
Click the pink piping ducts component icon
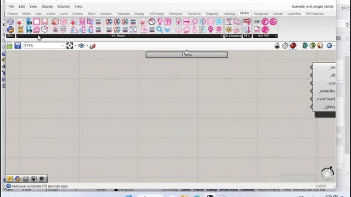coord(90,22)
